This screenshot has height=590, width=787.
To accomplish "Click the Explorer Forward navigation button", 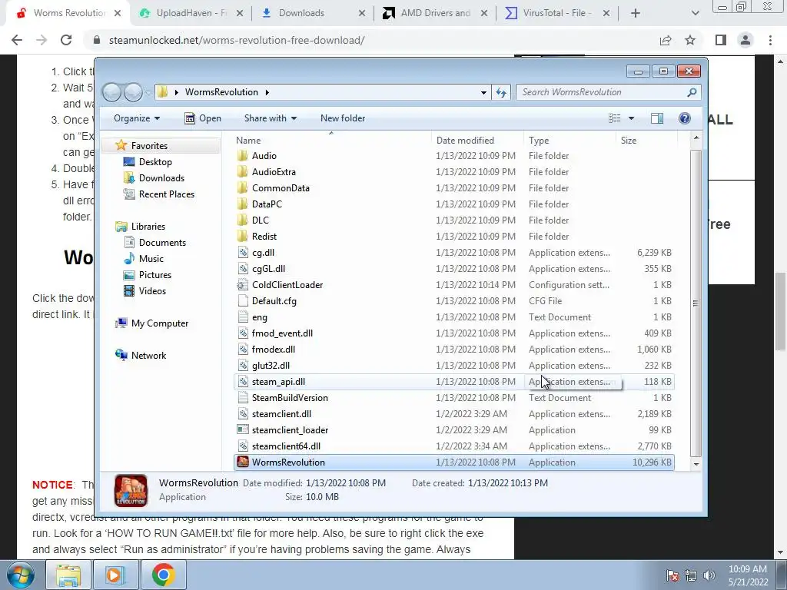I will (x=133, y=92).
